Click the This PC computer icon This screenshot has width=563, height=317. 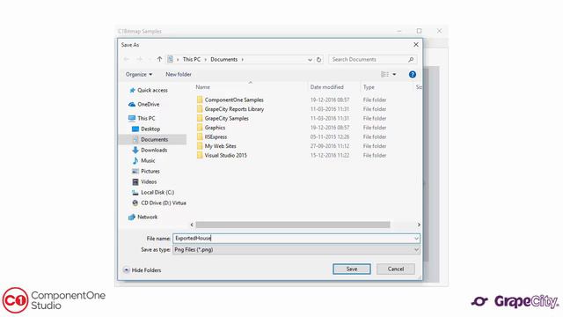(x=132, y=118)
